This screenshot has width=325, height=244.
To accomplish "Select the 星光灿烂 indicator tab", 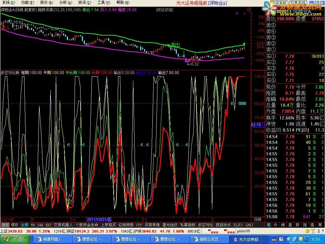I will (170, 225).
